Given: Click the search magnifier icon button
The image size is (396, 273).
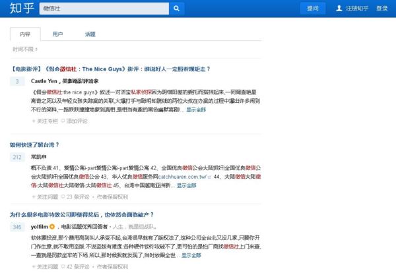Looking at the screenshot, I should [x=176, y=9].
